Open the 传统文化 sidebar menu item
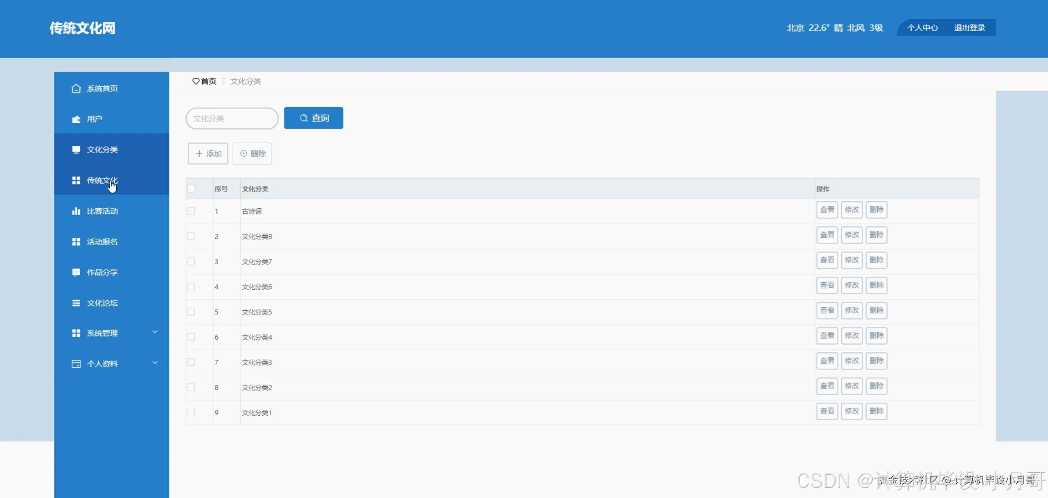The image size is (1048, 498). pos(102,180)
